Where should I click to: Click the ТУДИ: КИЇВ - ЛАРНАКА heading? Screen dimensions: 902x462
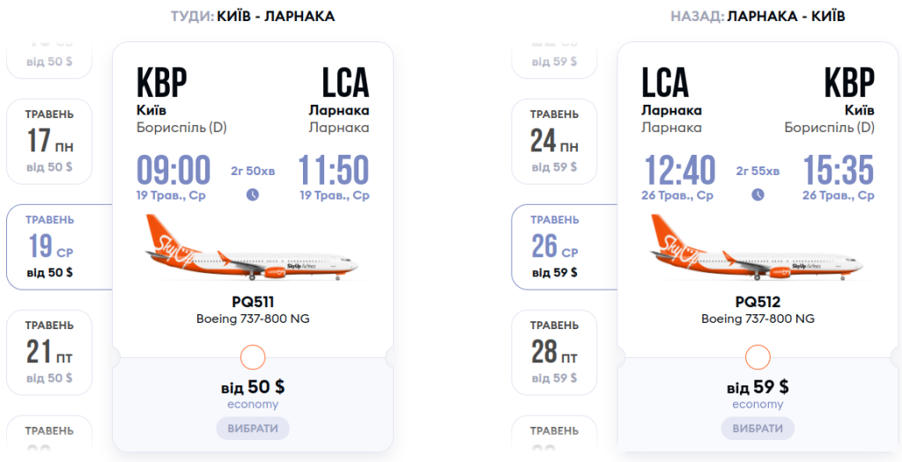[x=253, y=16]
